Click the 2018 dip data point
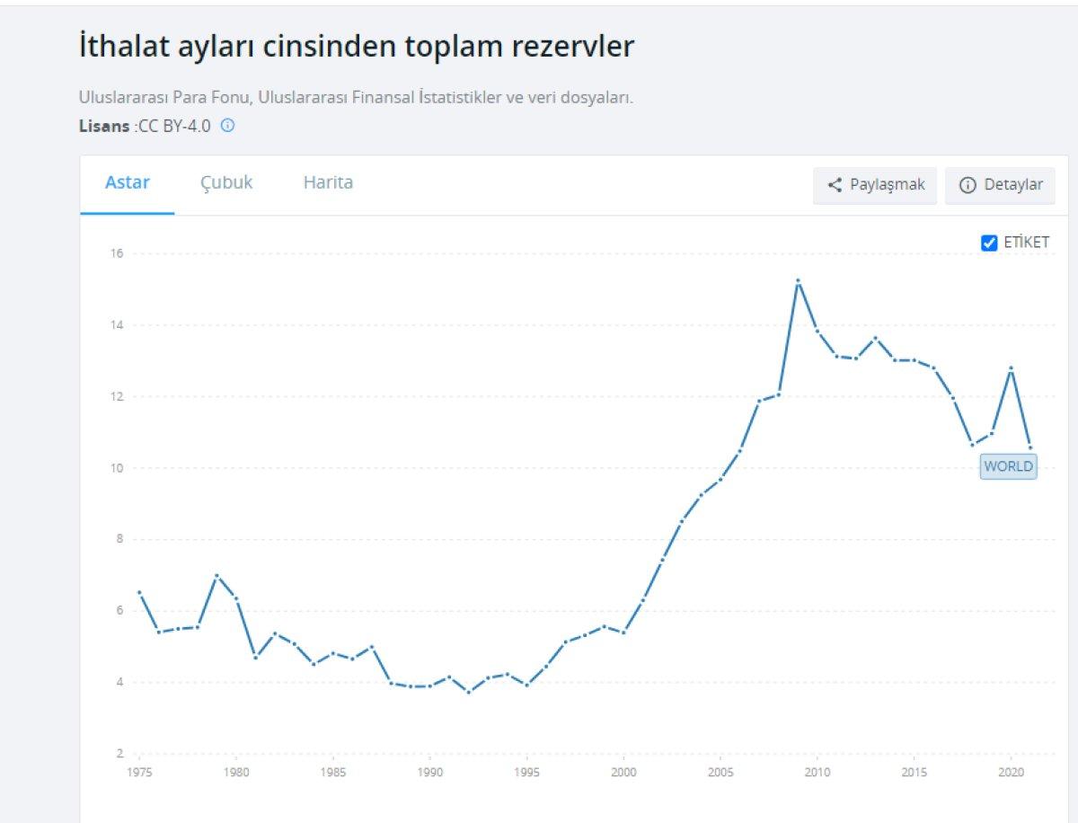This screenshot has height=823, width=1078. 972,445
